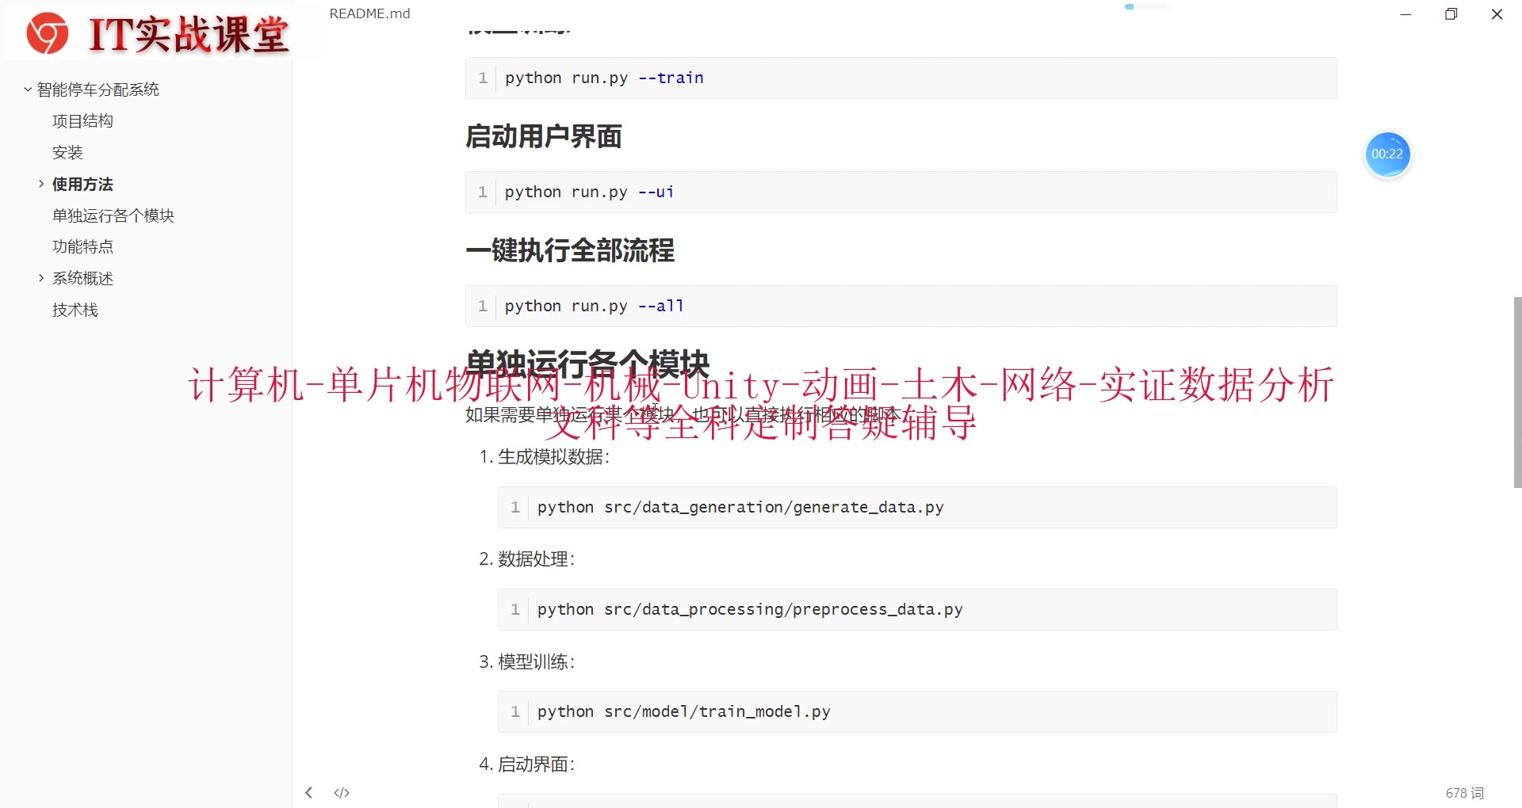1522x808 pixels.
Task: Jump to the 安装 outline entry
Action: coord(67,152)
